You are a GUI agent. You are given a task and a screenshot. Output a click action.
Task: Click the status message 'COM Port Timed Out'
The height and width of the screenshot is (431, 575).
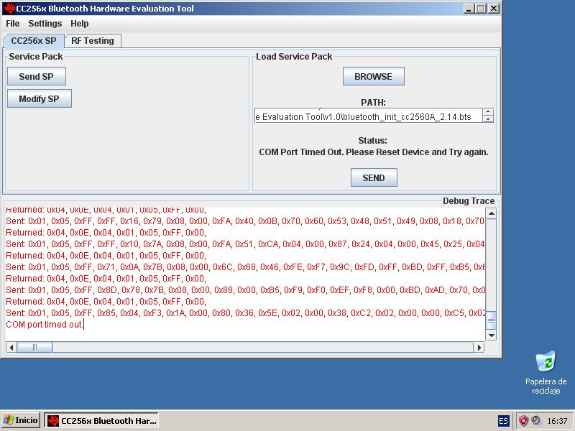(x=374, y=152)
